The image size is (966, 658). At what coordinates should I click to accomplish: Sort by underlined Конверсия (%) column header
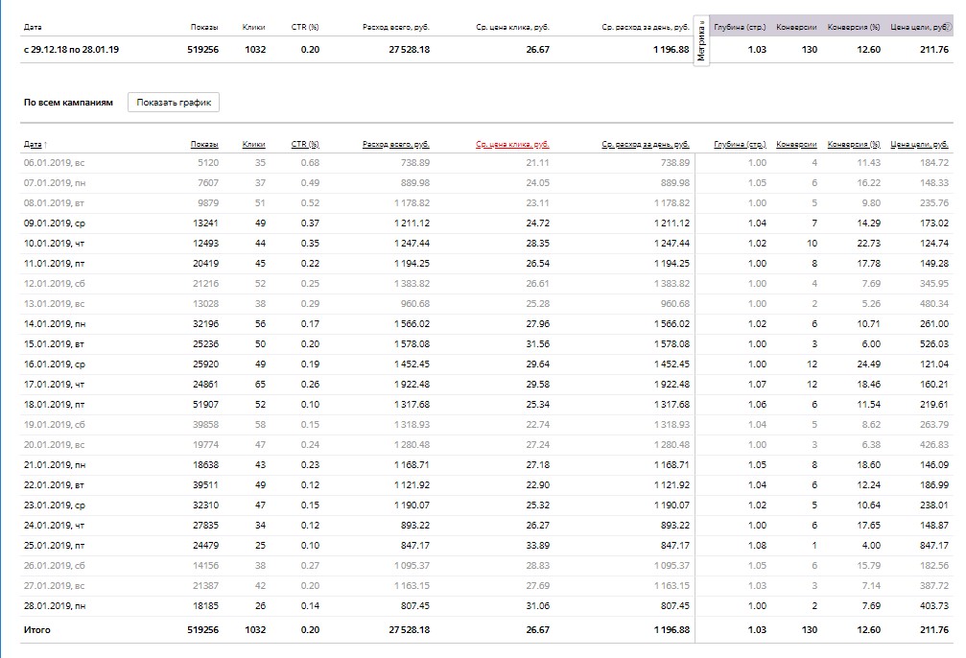point(854,144)
